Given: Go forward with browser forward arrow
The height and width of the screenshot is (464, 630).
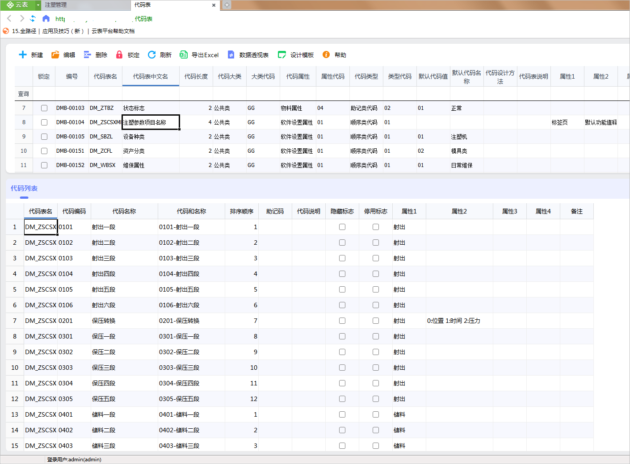Looking at the screenshot, I should pos(22,18).
